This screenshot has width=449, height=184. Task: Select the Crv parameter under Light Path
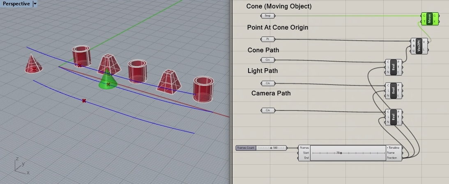[268, 83]
